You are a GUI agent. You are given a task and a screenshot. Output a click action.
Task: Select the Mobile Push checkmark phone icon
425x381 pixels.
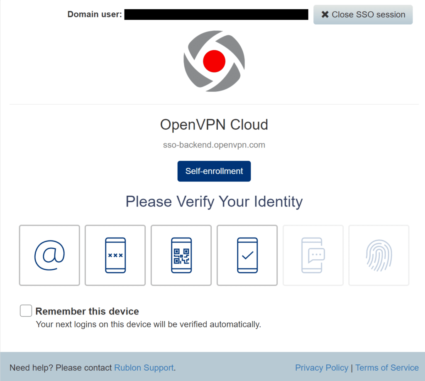pyautogui.click(x=247, y=255)
